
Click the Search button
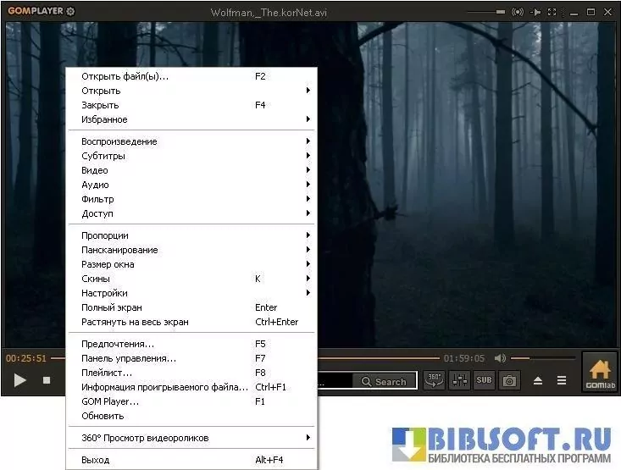click(x=384, y=382)
